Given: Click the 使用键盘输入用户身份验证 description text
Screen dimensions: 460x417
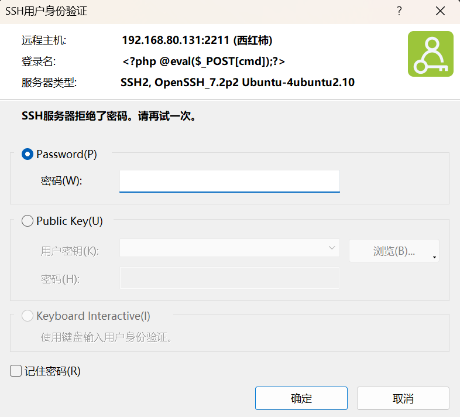Looking at the screenshot, I should tap(106, 337).
